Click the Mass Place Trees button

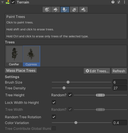pyautogui.click(x=21, y=71)
